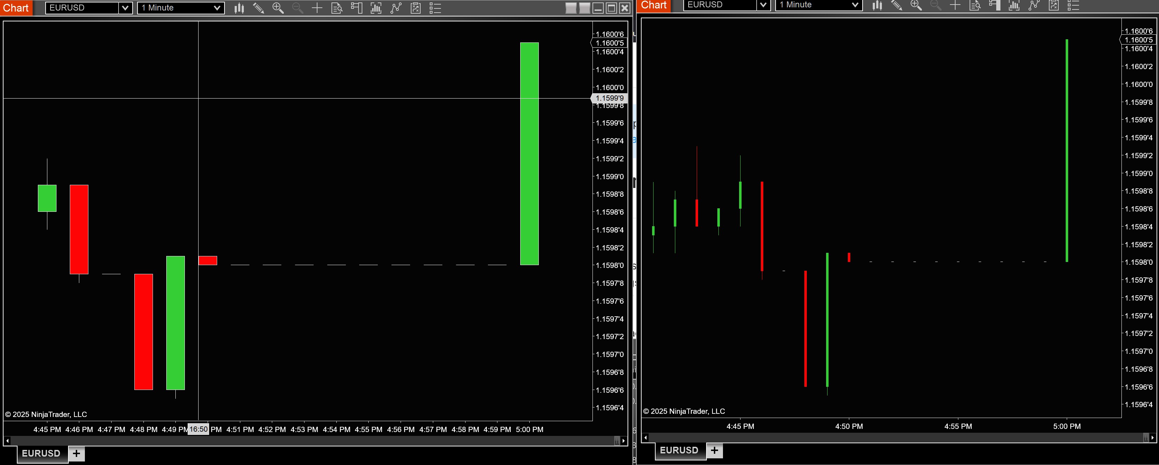
Task: Open properties list icon in left chart
Action: point(435,8)
